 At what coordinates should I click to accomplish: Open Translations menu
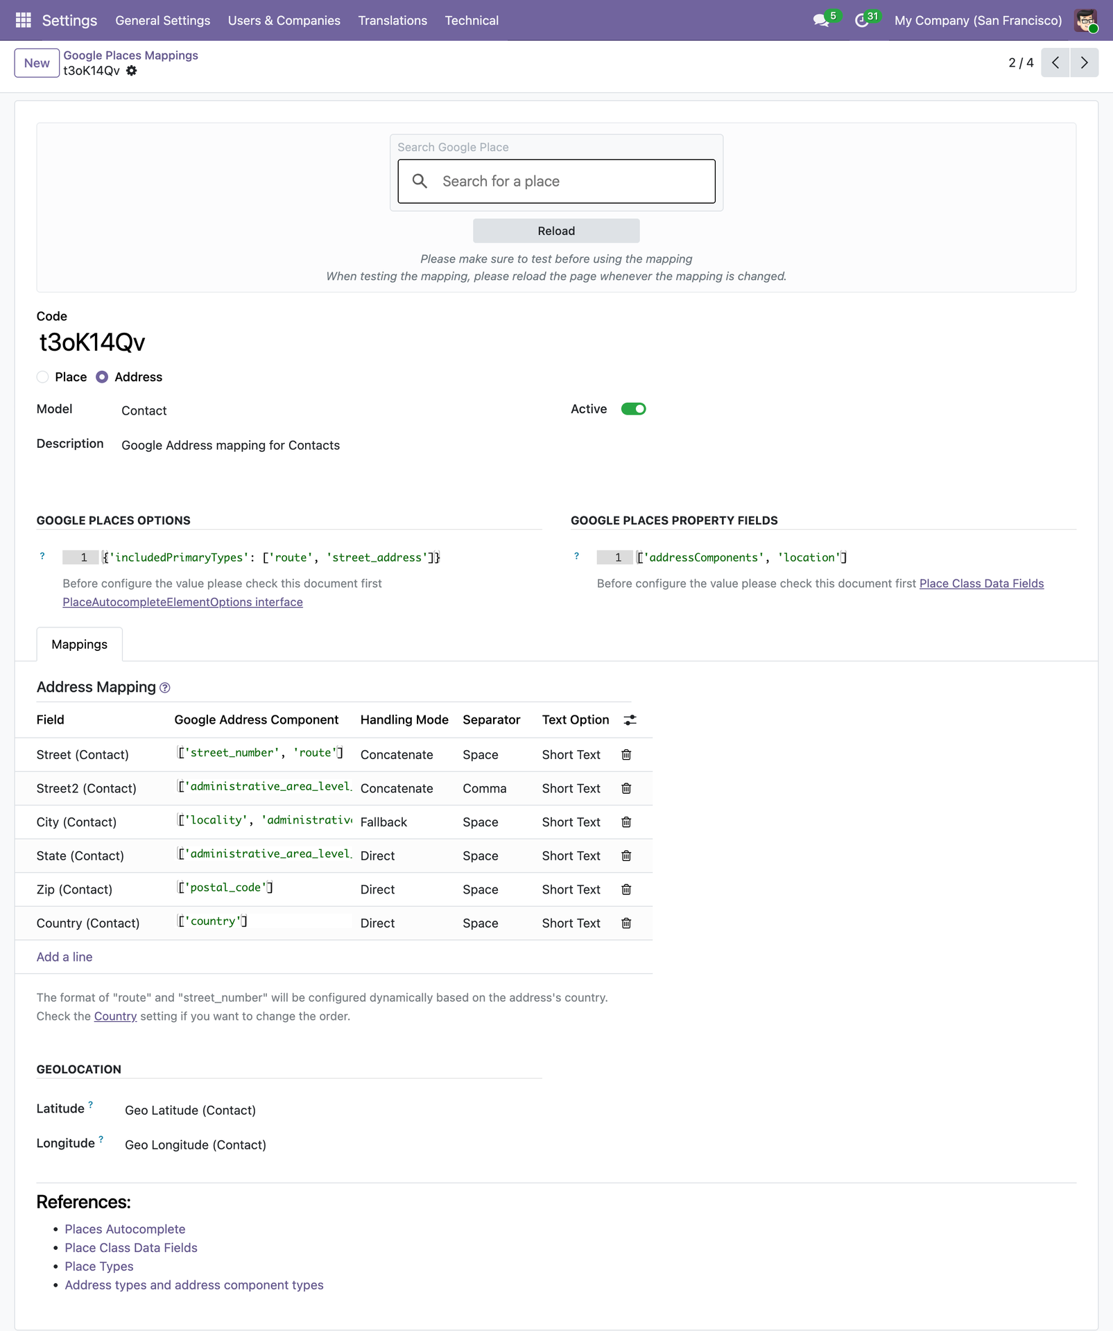point(392,20)
